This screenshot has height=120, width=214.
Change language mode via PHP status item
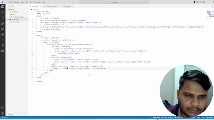point(203,117)
